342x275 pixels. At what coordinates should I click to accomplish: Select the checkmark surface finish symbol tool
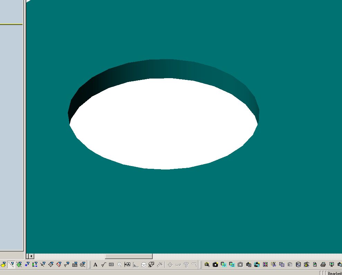click(103, 265)
